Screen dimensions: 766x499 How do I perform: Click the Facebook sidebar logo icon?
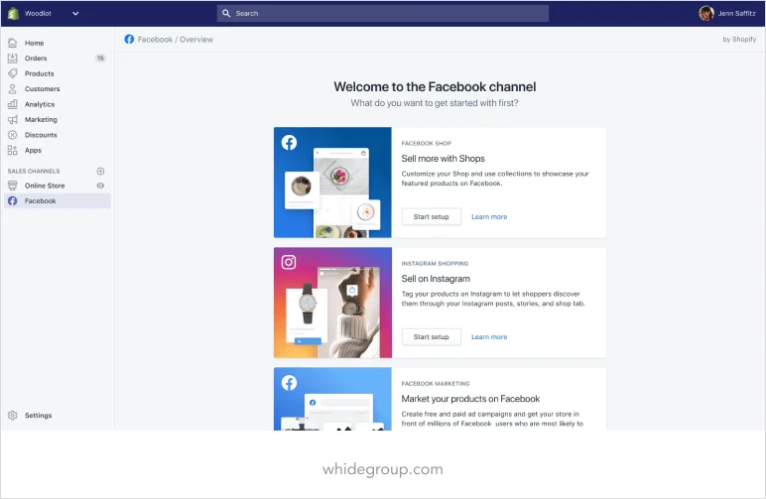pos(13,200)
